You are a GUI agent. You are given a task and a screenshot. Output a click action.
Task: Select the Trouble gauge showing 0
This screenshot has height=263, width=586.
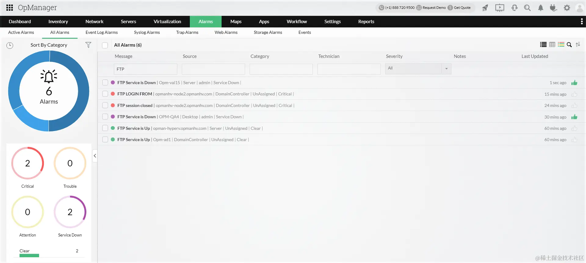click(x=70, y=163)
